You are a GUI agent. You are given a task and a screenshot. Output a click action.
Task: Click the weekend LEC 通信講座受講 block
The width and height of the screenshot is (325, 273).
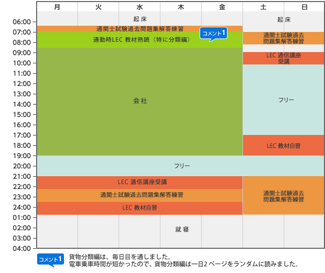[283, 58]
